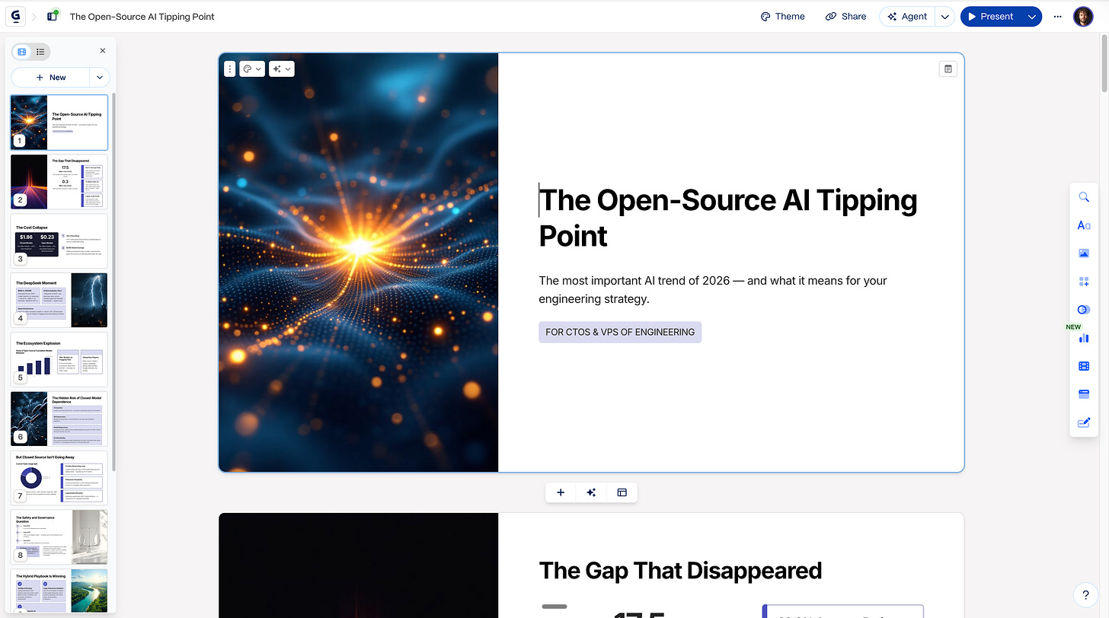This screenshot has width=1109, height=618.
Task: Share the presentation
Action: [845, 16]
